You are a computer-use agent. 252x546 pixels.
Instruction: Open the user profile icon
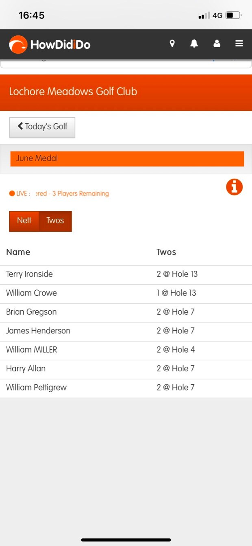click(x=217, y=44)
